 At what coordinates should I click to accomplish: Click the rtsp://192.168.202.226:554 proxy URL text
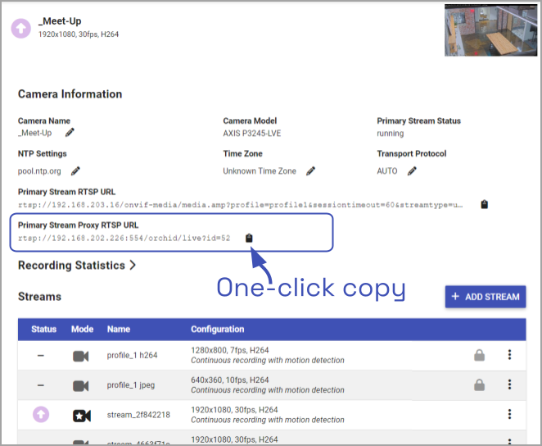pos(124,238)
